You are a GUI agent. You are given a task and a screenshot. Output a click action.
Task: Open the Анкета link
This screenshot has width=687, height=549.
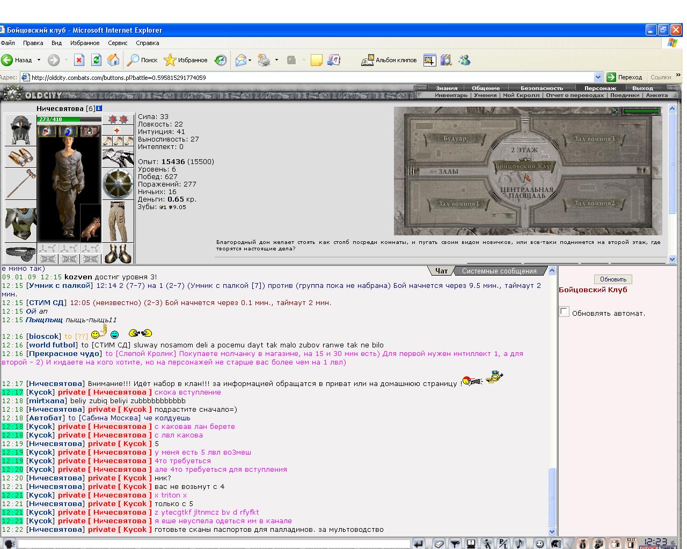657,95
